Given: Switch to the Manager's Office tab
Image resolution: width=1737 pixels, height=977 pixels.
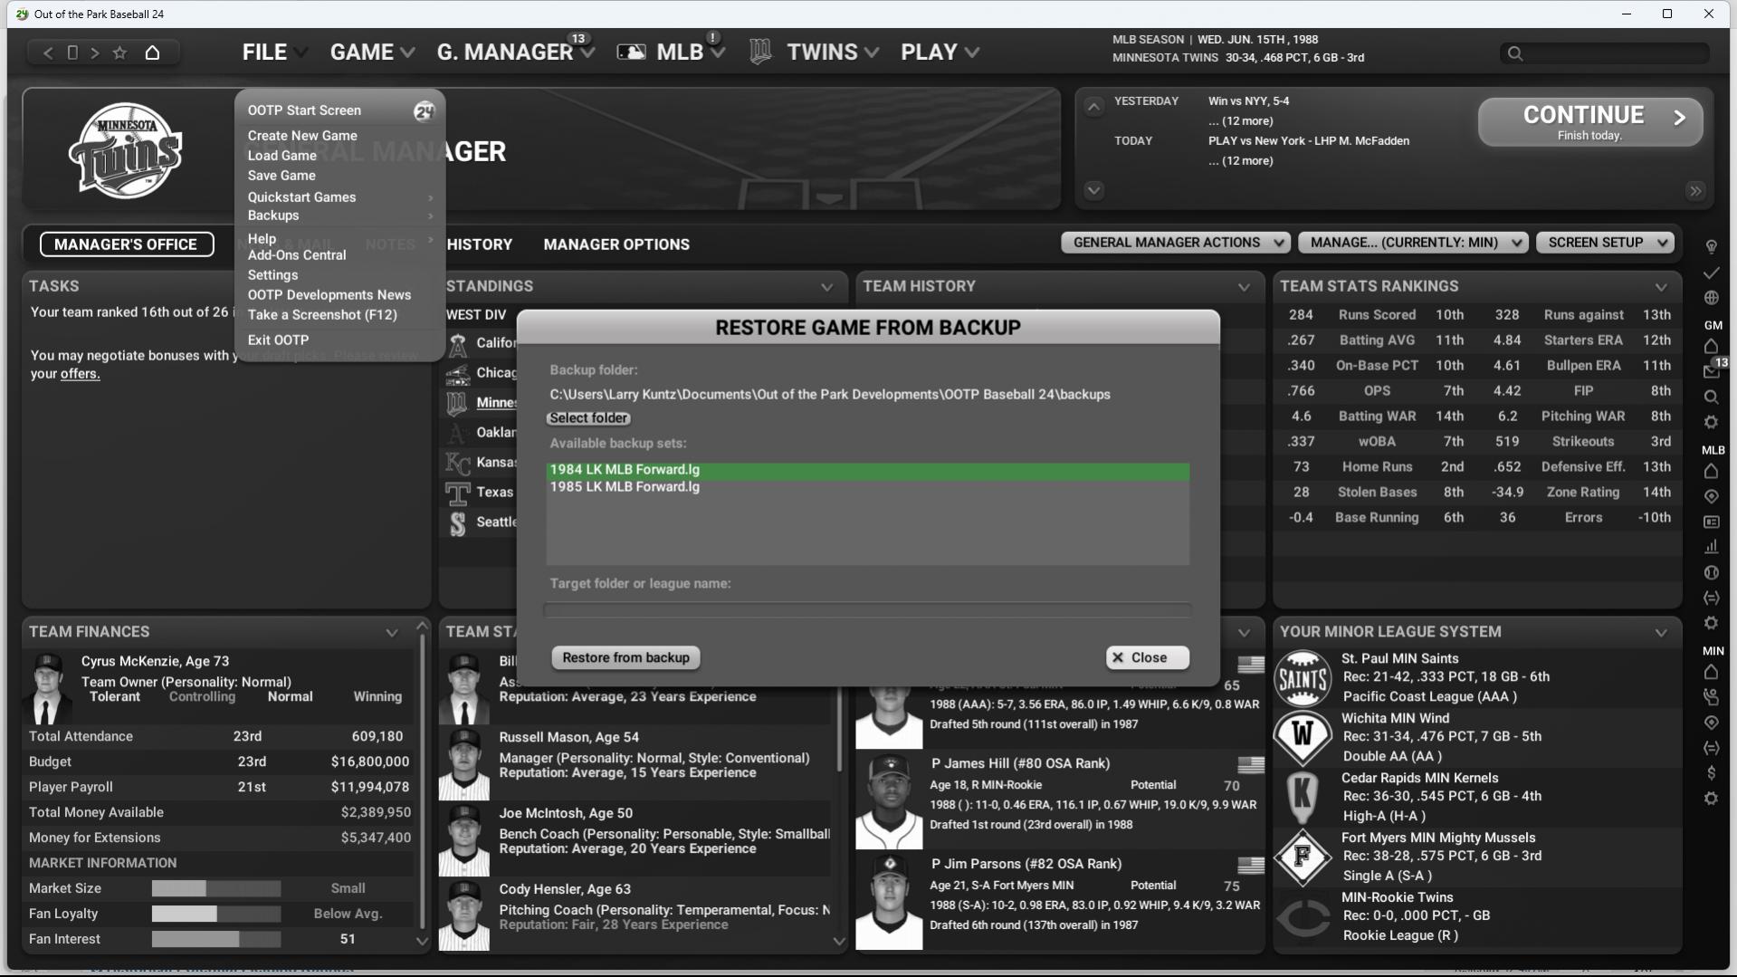Looking at the screenshot, I should click(x=126, y=244).
